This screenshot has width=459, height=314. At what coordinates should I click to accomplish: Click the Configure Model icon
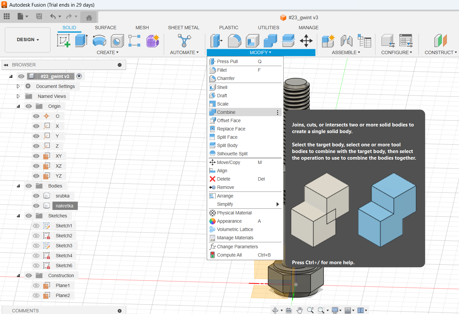click(x=388, y=41)
